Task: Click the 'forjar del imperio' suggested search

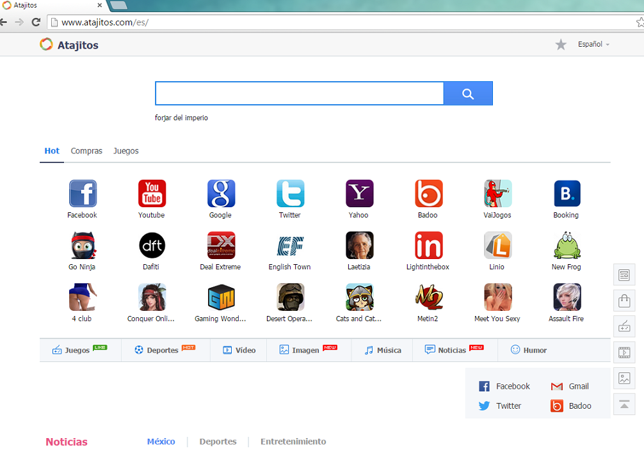Action: [x=181, y=118]
